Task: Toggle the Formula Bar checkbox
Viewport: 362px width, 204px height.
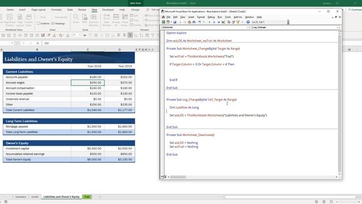Action: coord(53,17)
